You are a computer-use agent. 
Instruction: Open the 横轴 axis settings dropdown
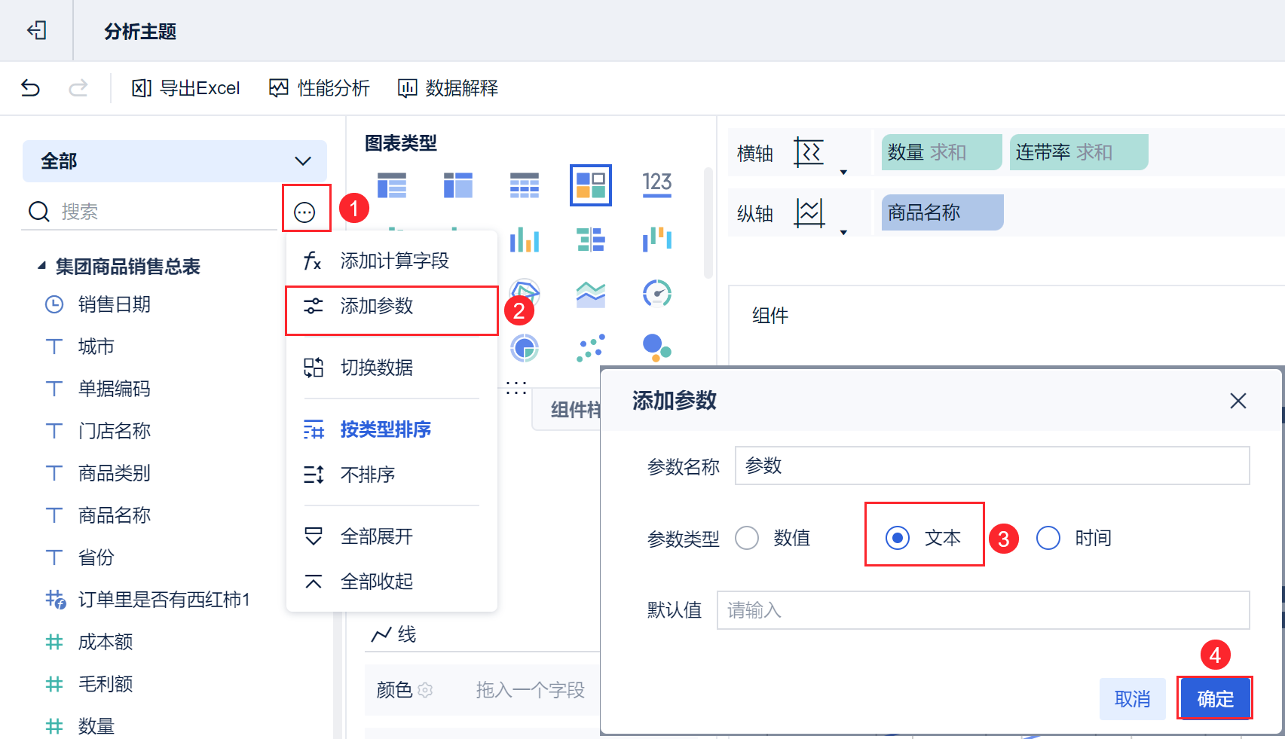[843, 172]
